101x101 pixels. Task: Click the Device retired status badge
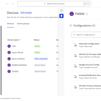(40, 72)
